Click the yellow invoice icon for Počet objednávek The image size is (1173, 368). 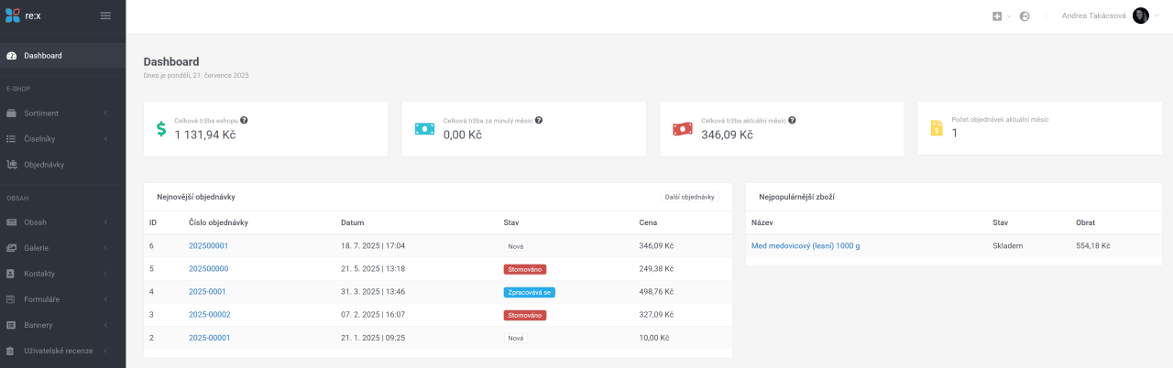(x=937, y=128)
